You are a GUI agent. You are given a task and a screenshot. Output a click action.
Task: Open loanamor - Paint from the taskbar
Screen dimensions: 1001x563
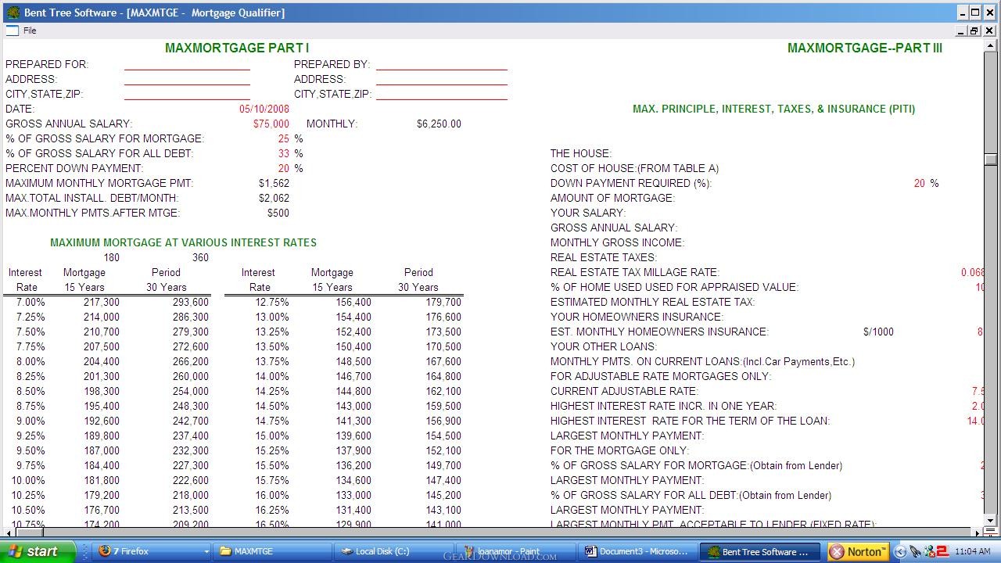pyautogui.click(x=515, y=551)
